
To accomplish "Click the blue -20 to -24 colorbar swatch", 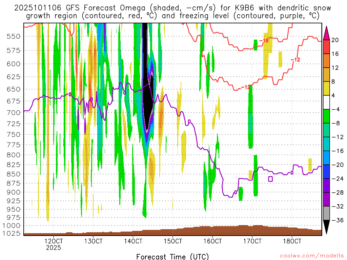I will click(326, 172).
